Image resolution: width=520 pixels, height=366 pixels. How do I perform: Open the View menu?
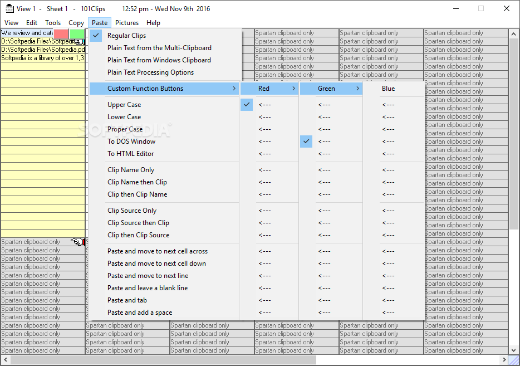pyautogui.click(x=11, y=23)
